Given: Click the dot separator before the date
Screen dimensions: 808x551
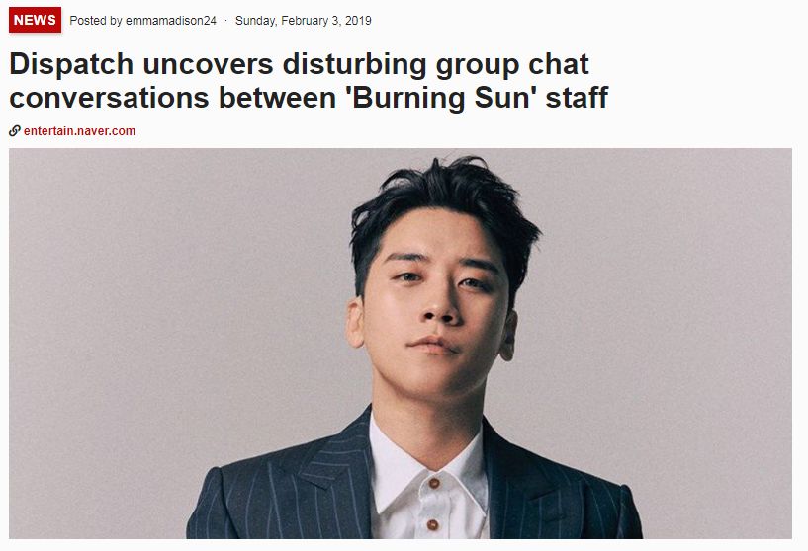Looking at the screenshot, I should 225,21.
